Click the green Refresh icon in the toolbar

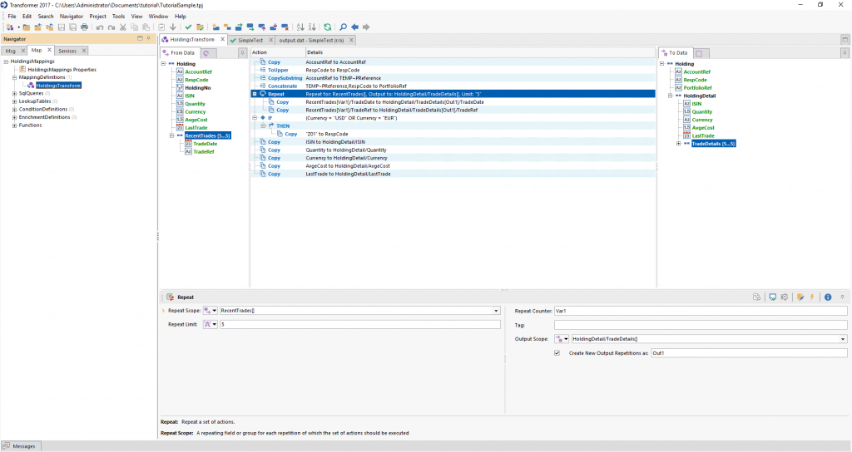pos(327,27)
